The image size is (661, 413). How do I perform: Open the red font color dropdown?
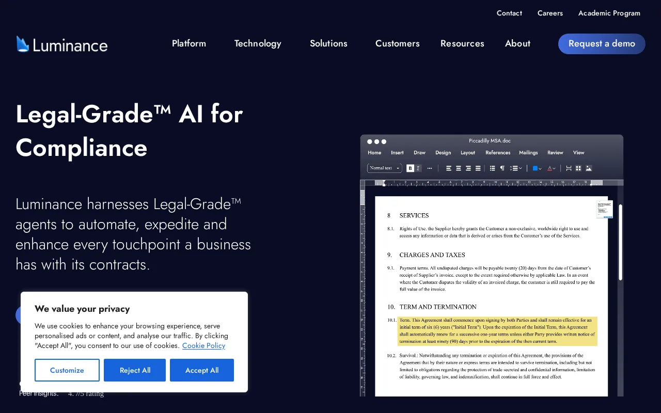pos(552,168)
